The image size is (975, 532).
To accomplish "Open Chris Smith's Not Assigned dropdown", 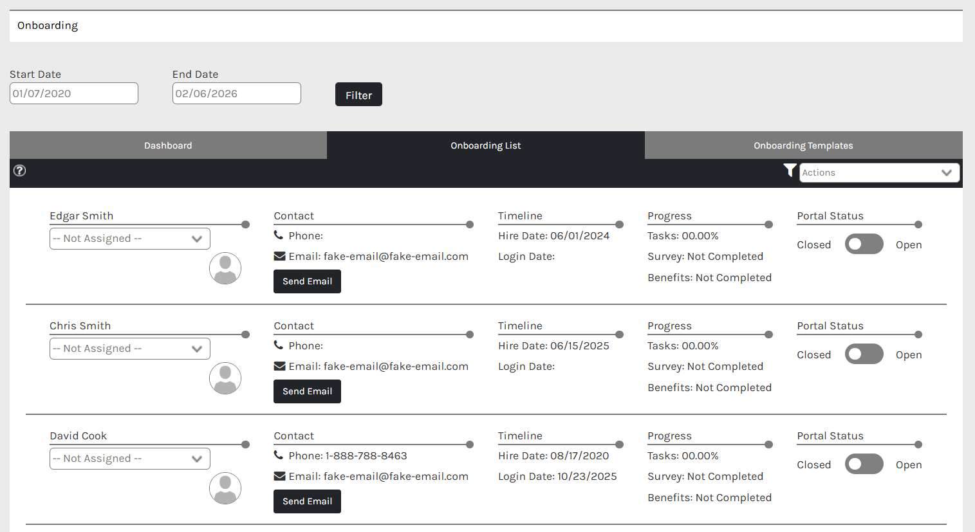I will point(130,348).
